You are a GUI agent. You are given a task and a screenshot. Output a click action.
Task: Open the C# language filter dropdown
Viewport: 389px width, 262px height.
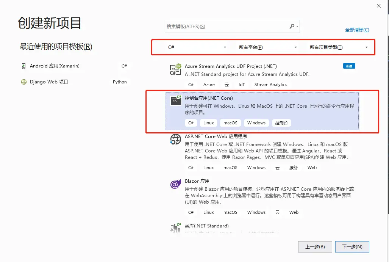pos(197,47)
